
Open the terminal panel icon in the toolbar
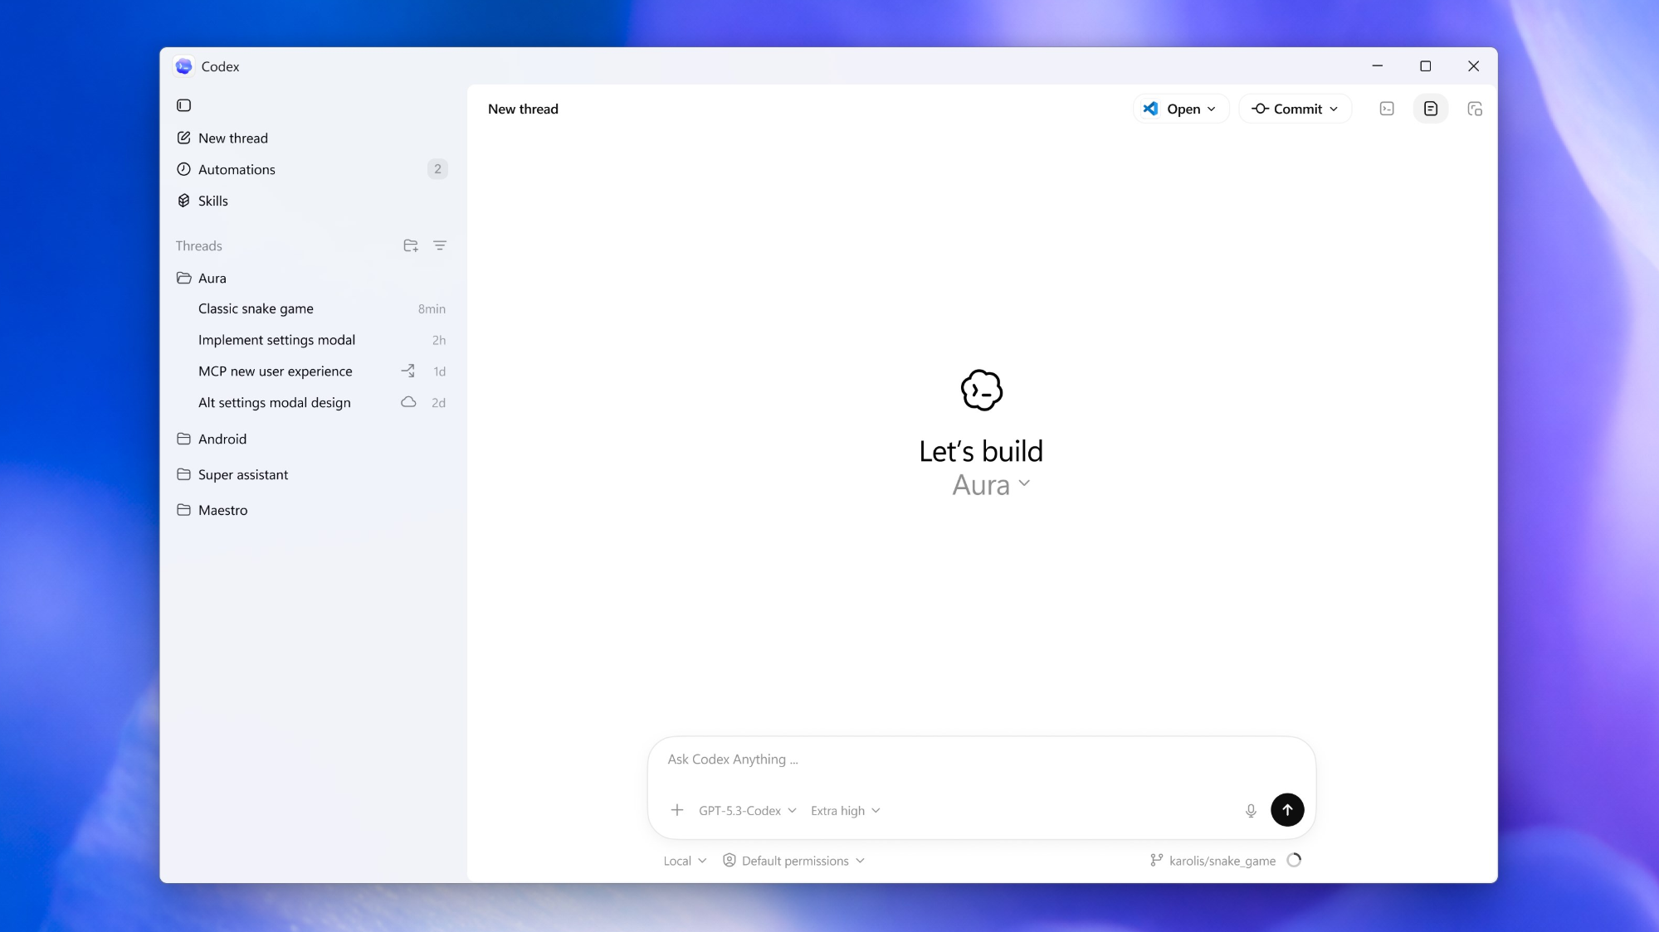pyautogui.click(x=1386, y=109)
